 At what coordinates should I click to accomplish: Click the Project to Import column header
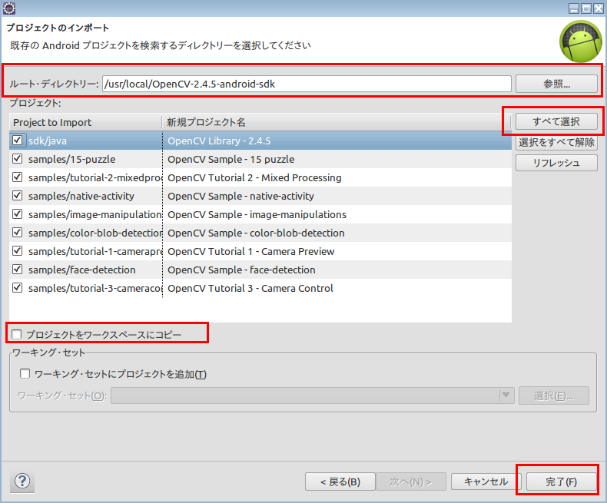(85, 122)
